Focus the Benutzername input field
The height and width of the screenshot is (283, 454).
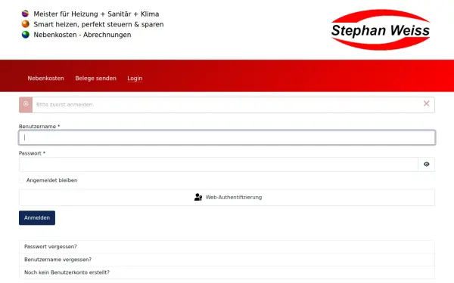pyautogui.click(x=227, y=137)
